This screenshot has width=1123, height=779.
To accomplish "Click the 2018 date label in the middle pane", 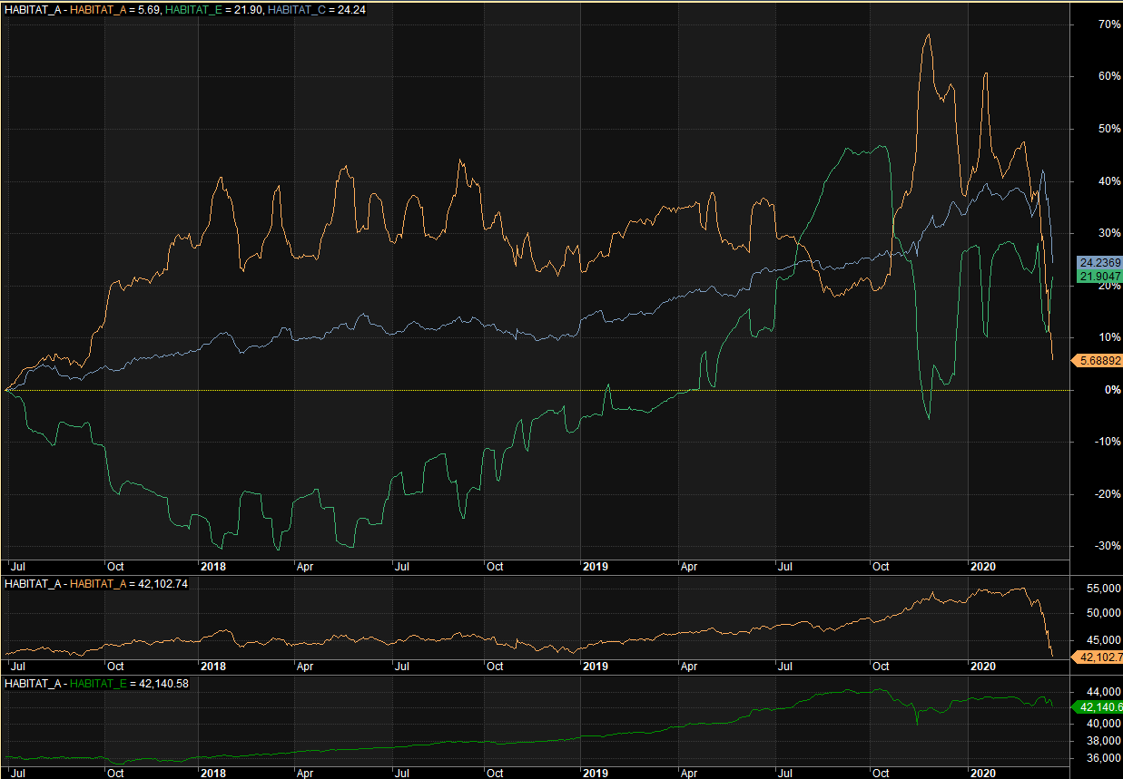I will [212, 666].
